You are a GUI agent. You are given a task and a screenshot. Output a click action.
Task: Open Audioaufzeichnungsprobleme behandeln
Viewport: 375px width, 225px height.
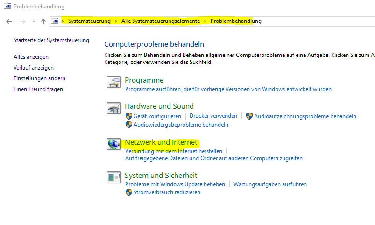pyautogui.click(x=305, y=116)
